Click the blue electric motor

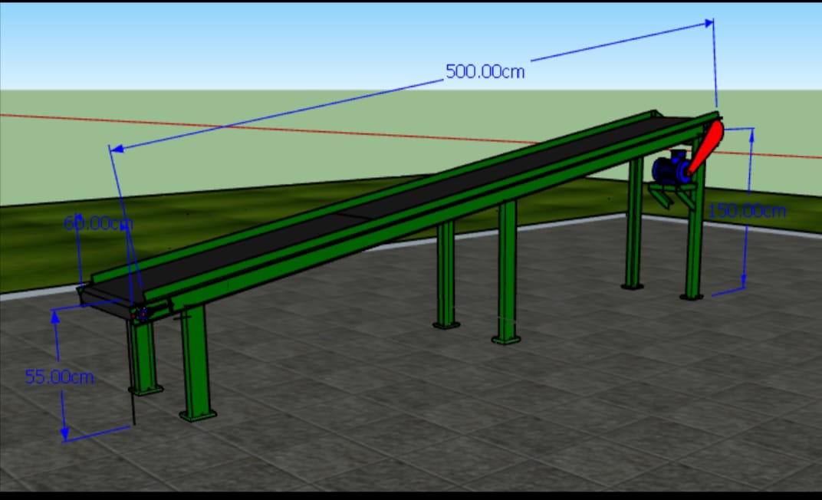click(670, 169)
